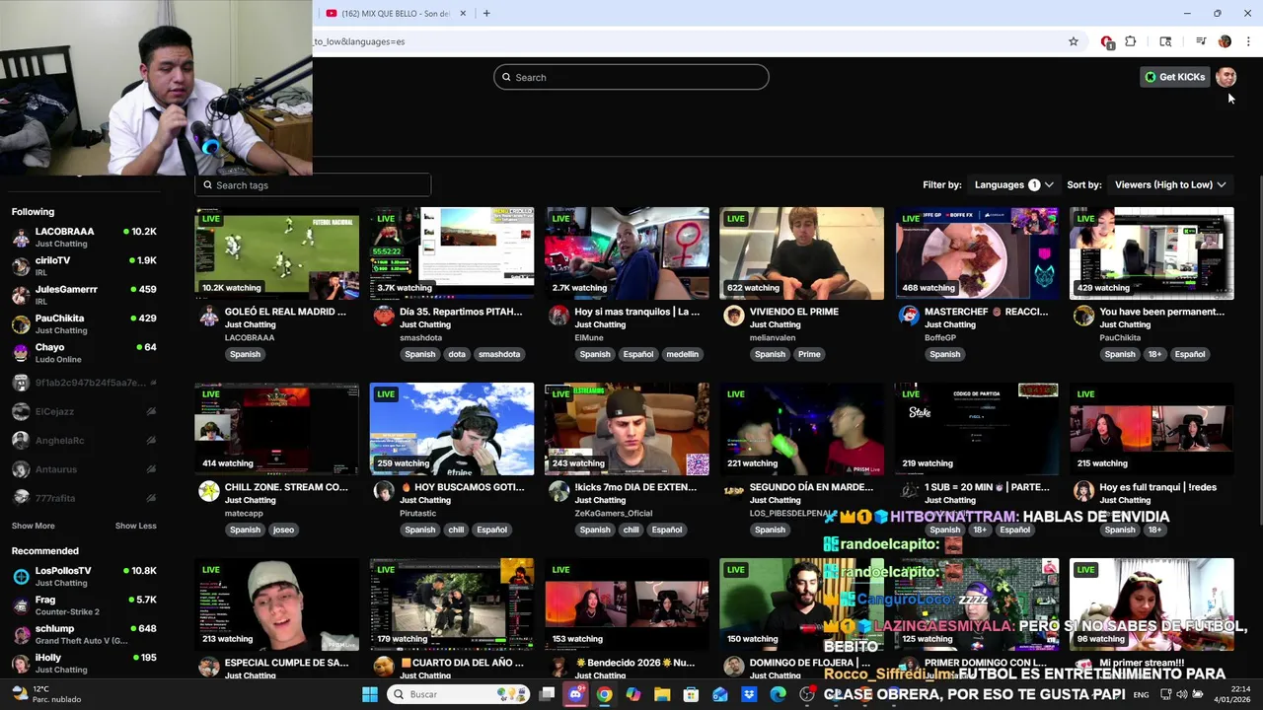Open Chrome media controls icon
Image resolution: width=1263 pixels, height=710 pixels.
click(x=1201, y=41)
